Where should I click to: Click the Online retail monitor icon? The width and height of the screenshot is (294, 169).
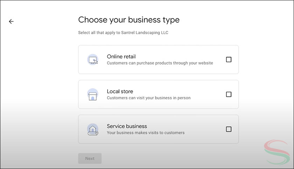click(93, 60)
